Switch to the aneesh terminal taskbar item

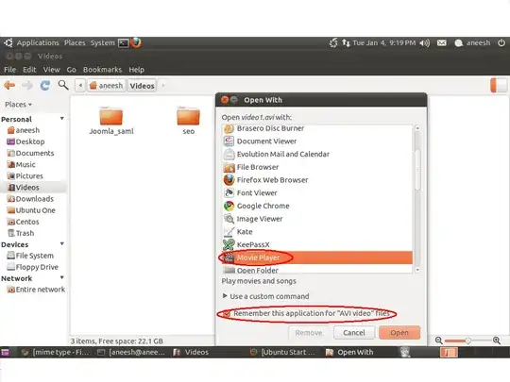pyautogui.click(x=132, y=352)
